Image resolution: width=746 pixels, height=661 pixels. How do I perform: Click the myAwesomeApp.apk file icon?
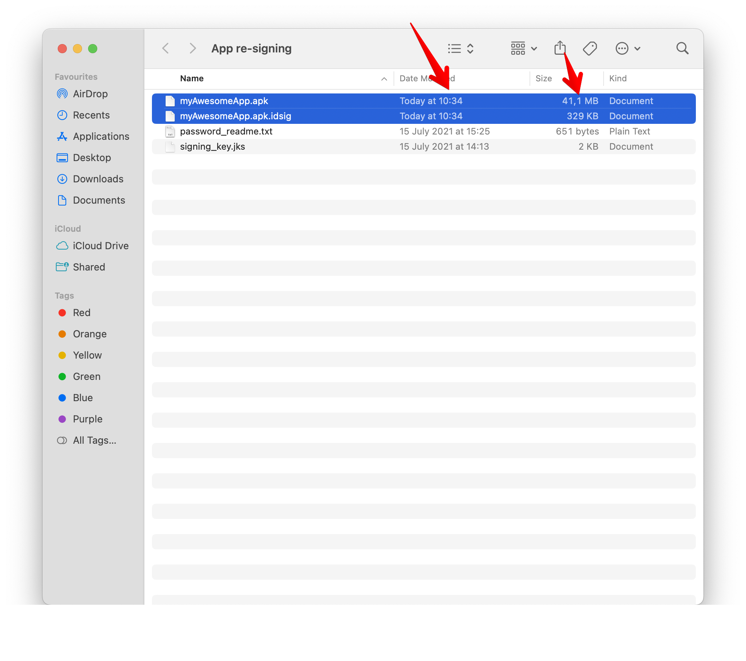tap(170, 101)
